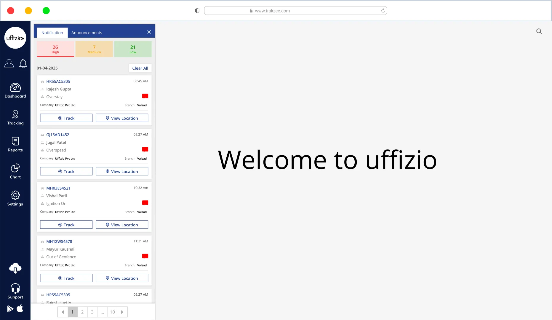Track vehicle HR55AC5305 Overstay alert
The image size is (552, 320).
click(x=66, y=118)
